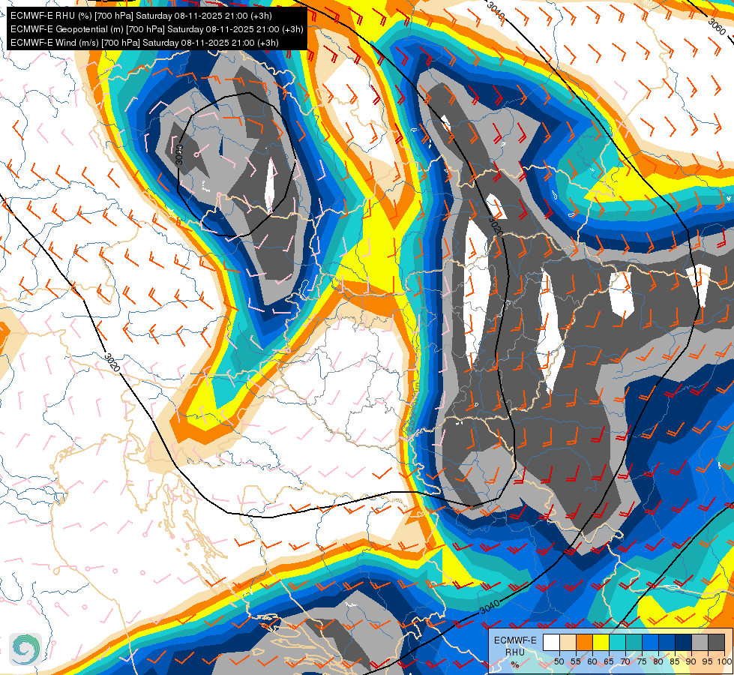Image resolution: width=734 pixels, height=675 pixels.
Task: Click the legend tick value 70
Action: point(625,661)
